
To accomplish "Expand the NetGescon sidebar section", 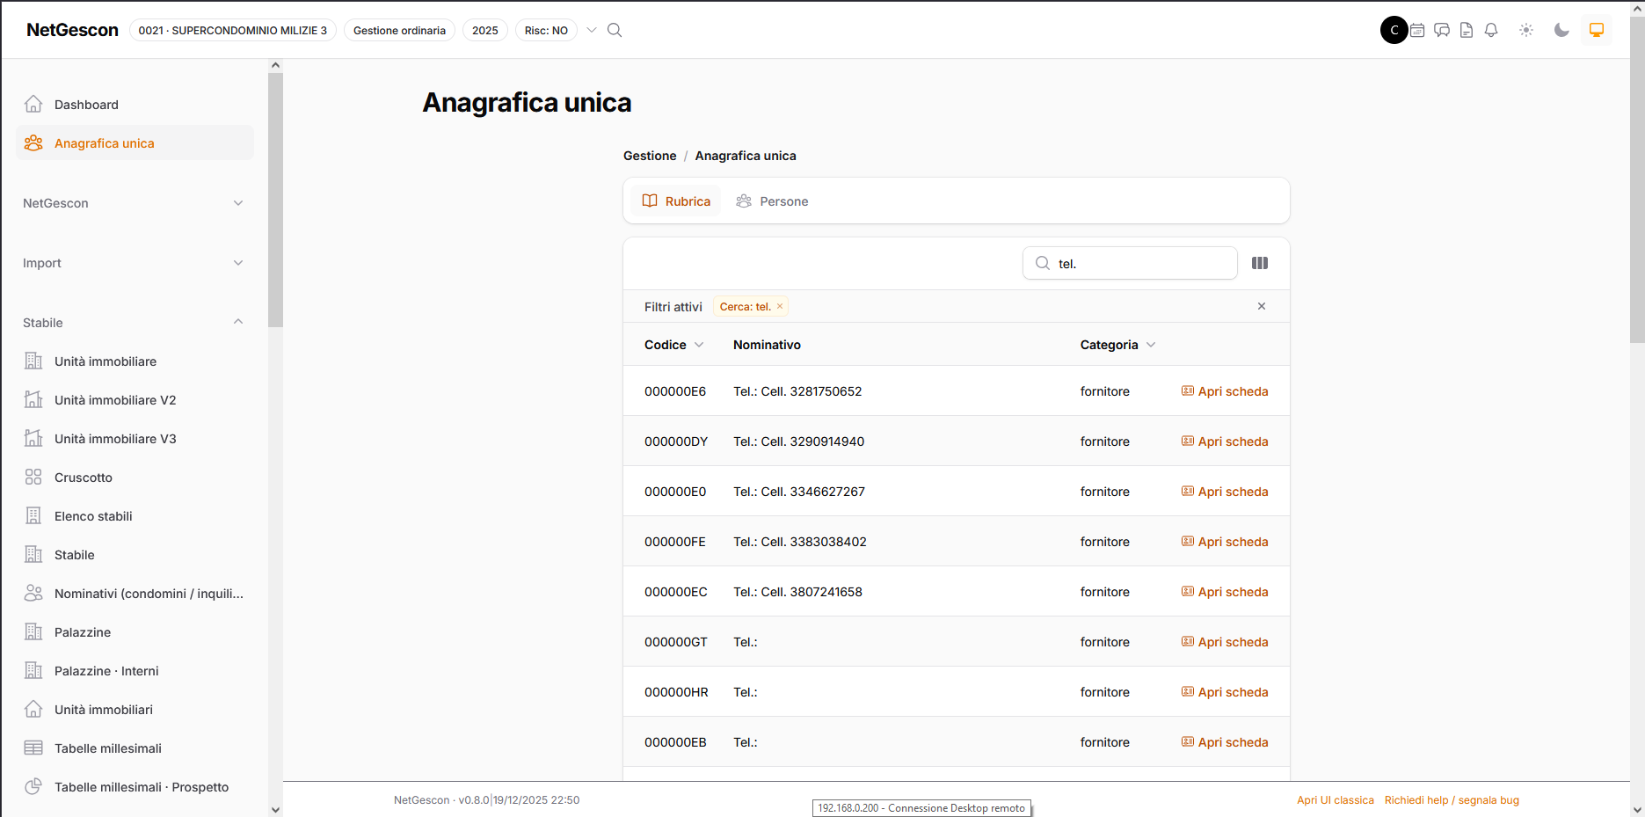I will click(135, 203).
